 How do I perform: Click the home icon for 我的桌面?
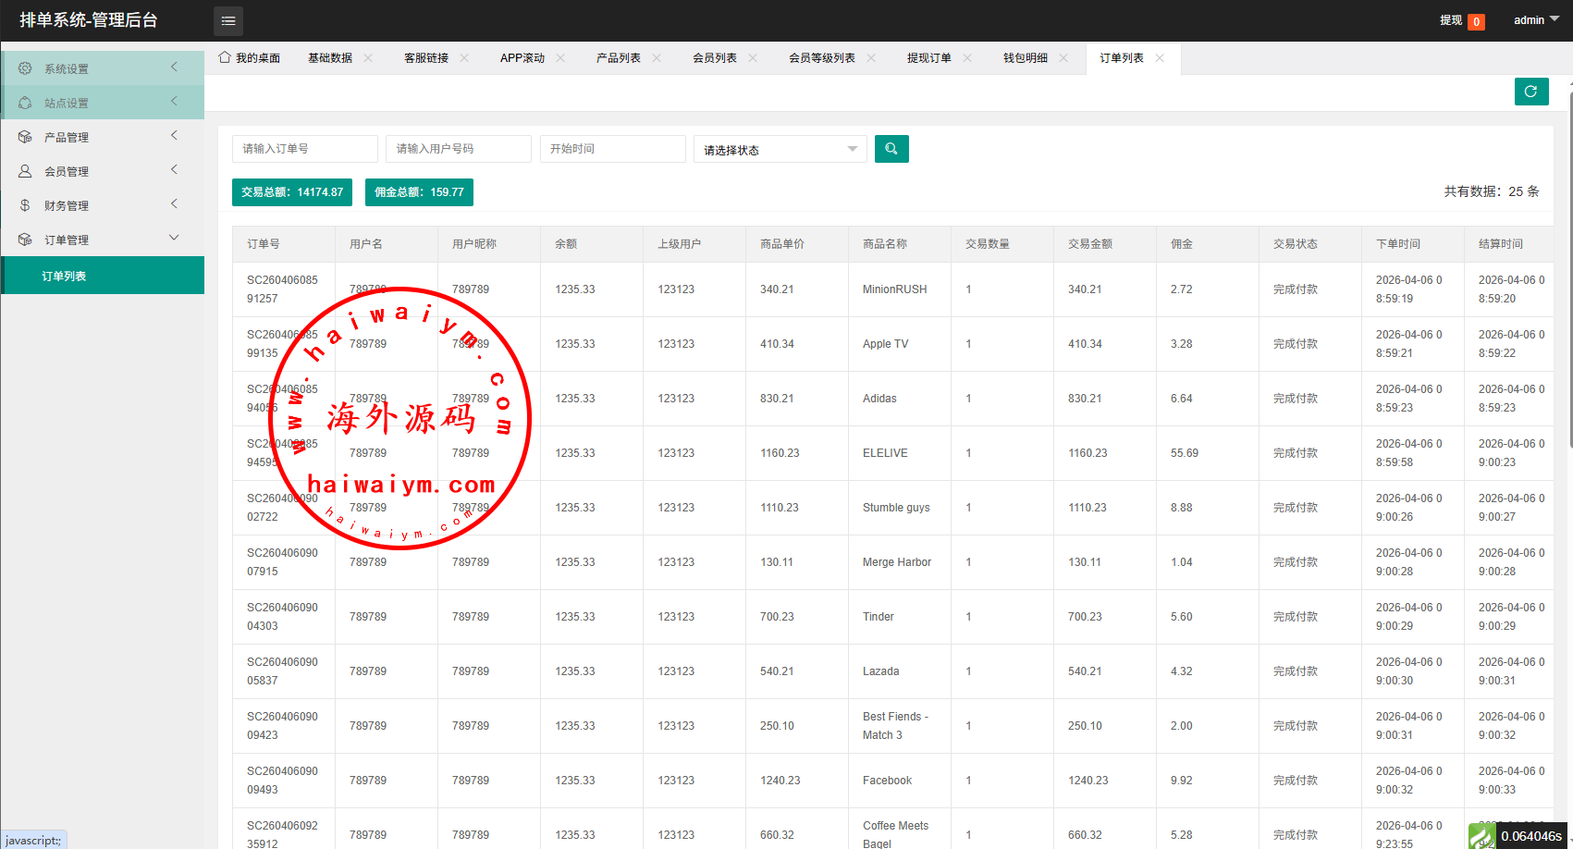pos(225,57)
